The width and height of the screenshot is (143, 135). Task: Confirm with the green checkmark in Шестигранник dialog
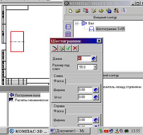pyautogui.click(x=68, y=48)
